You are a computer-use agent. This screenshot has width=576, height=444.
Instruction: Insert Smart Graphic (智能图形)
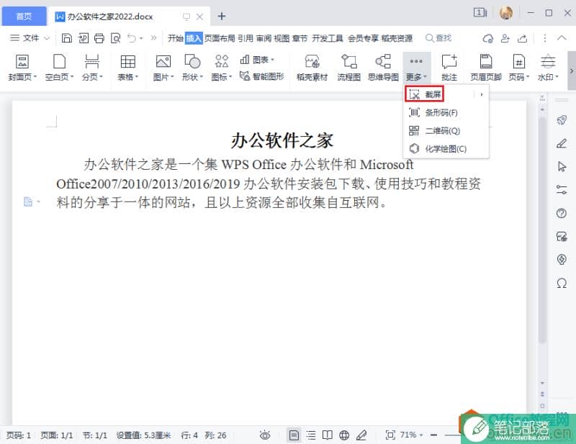pyautogui.click(x=262, y=76)
